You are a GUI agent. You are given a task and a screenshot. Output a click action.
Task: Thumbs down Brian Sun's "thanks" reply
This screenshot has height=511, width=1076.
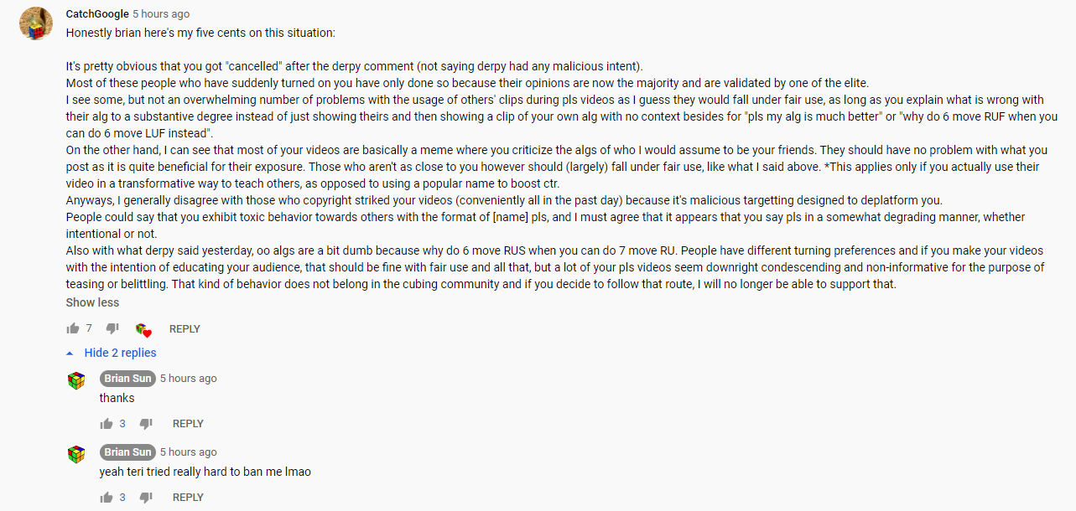(146, 423)
